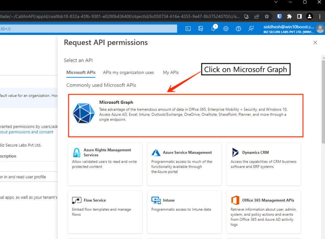
Task: Click the share page icon in address bar
Action: point(256,16)
